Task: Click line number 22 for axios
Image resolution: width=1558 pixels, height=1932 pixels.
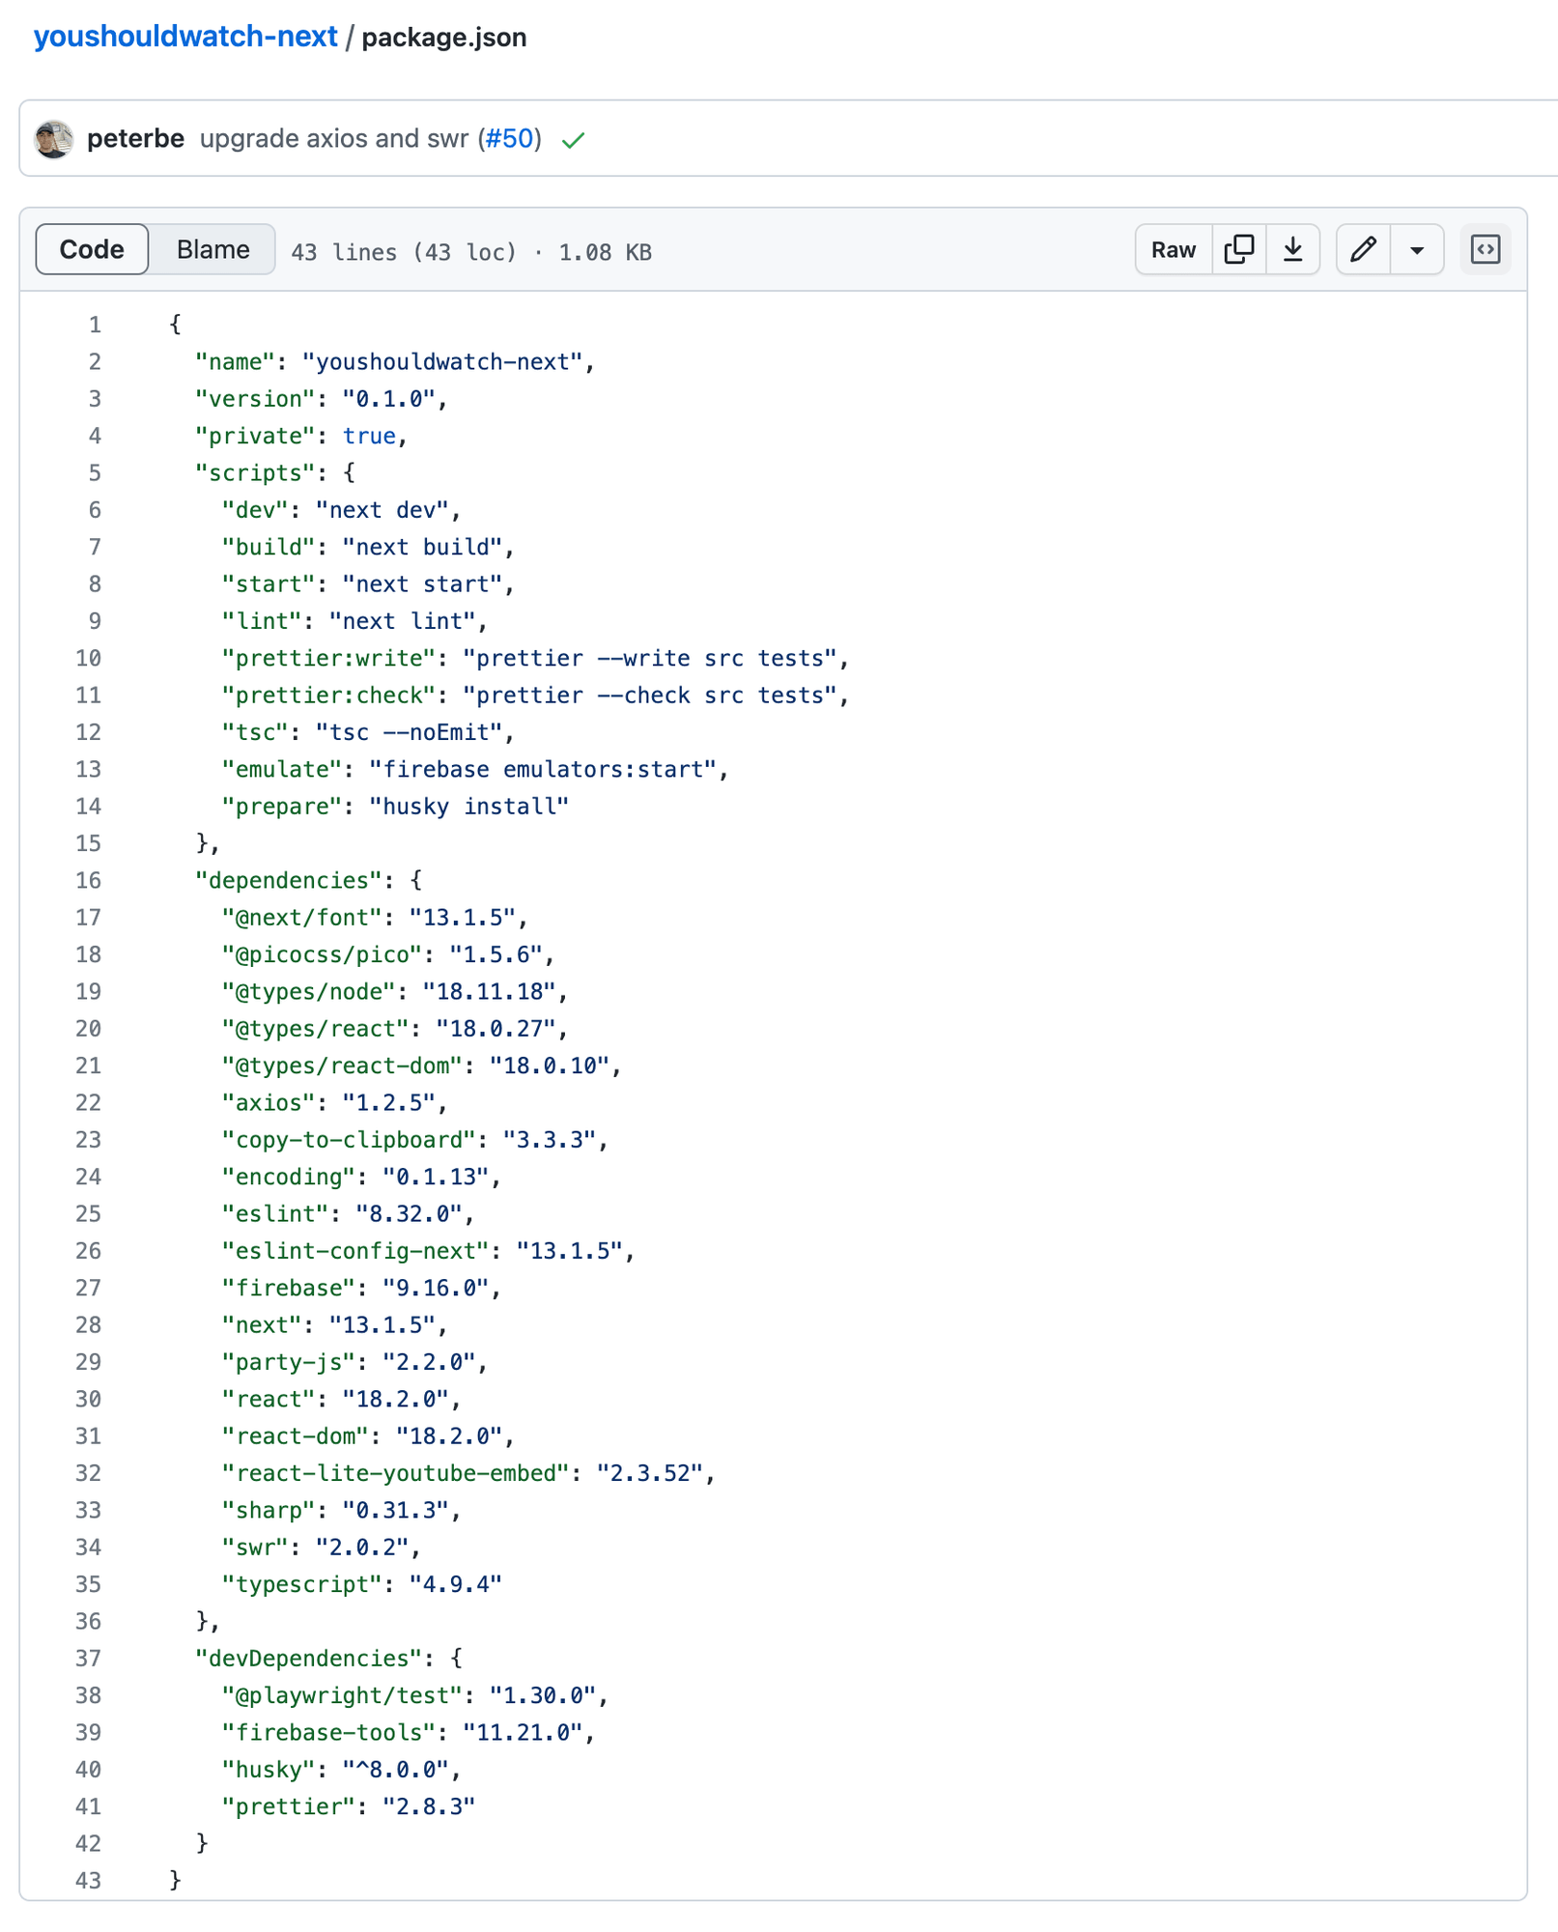Action: (x=89, y=1103)
